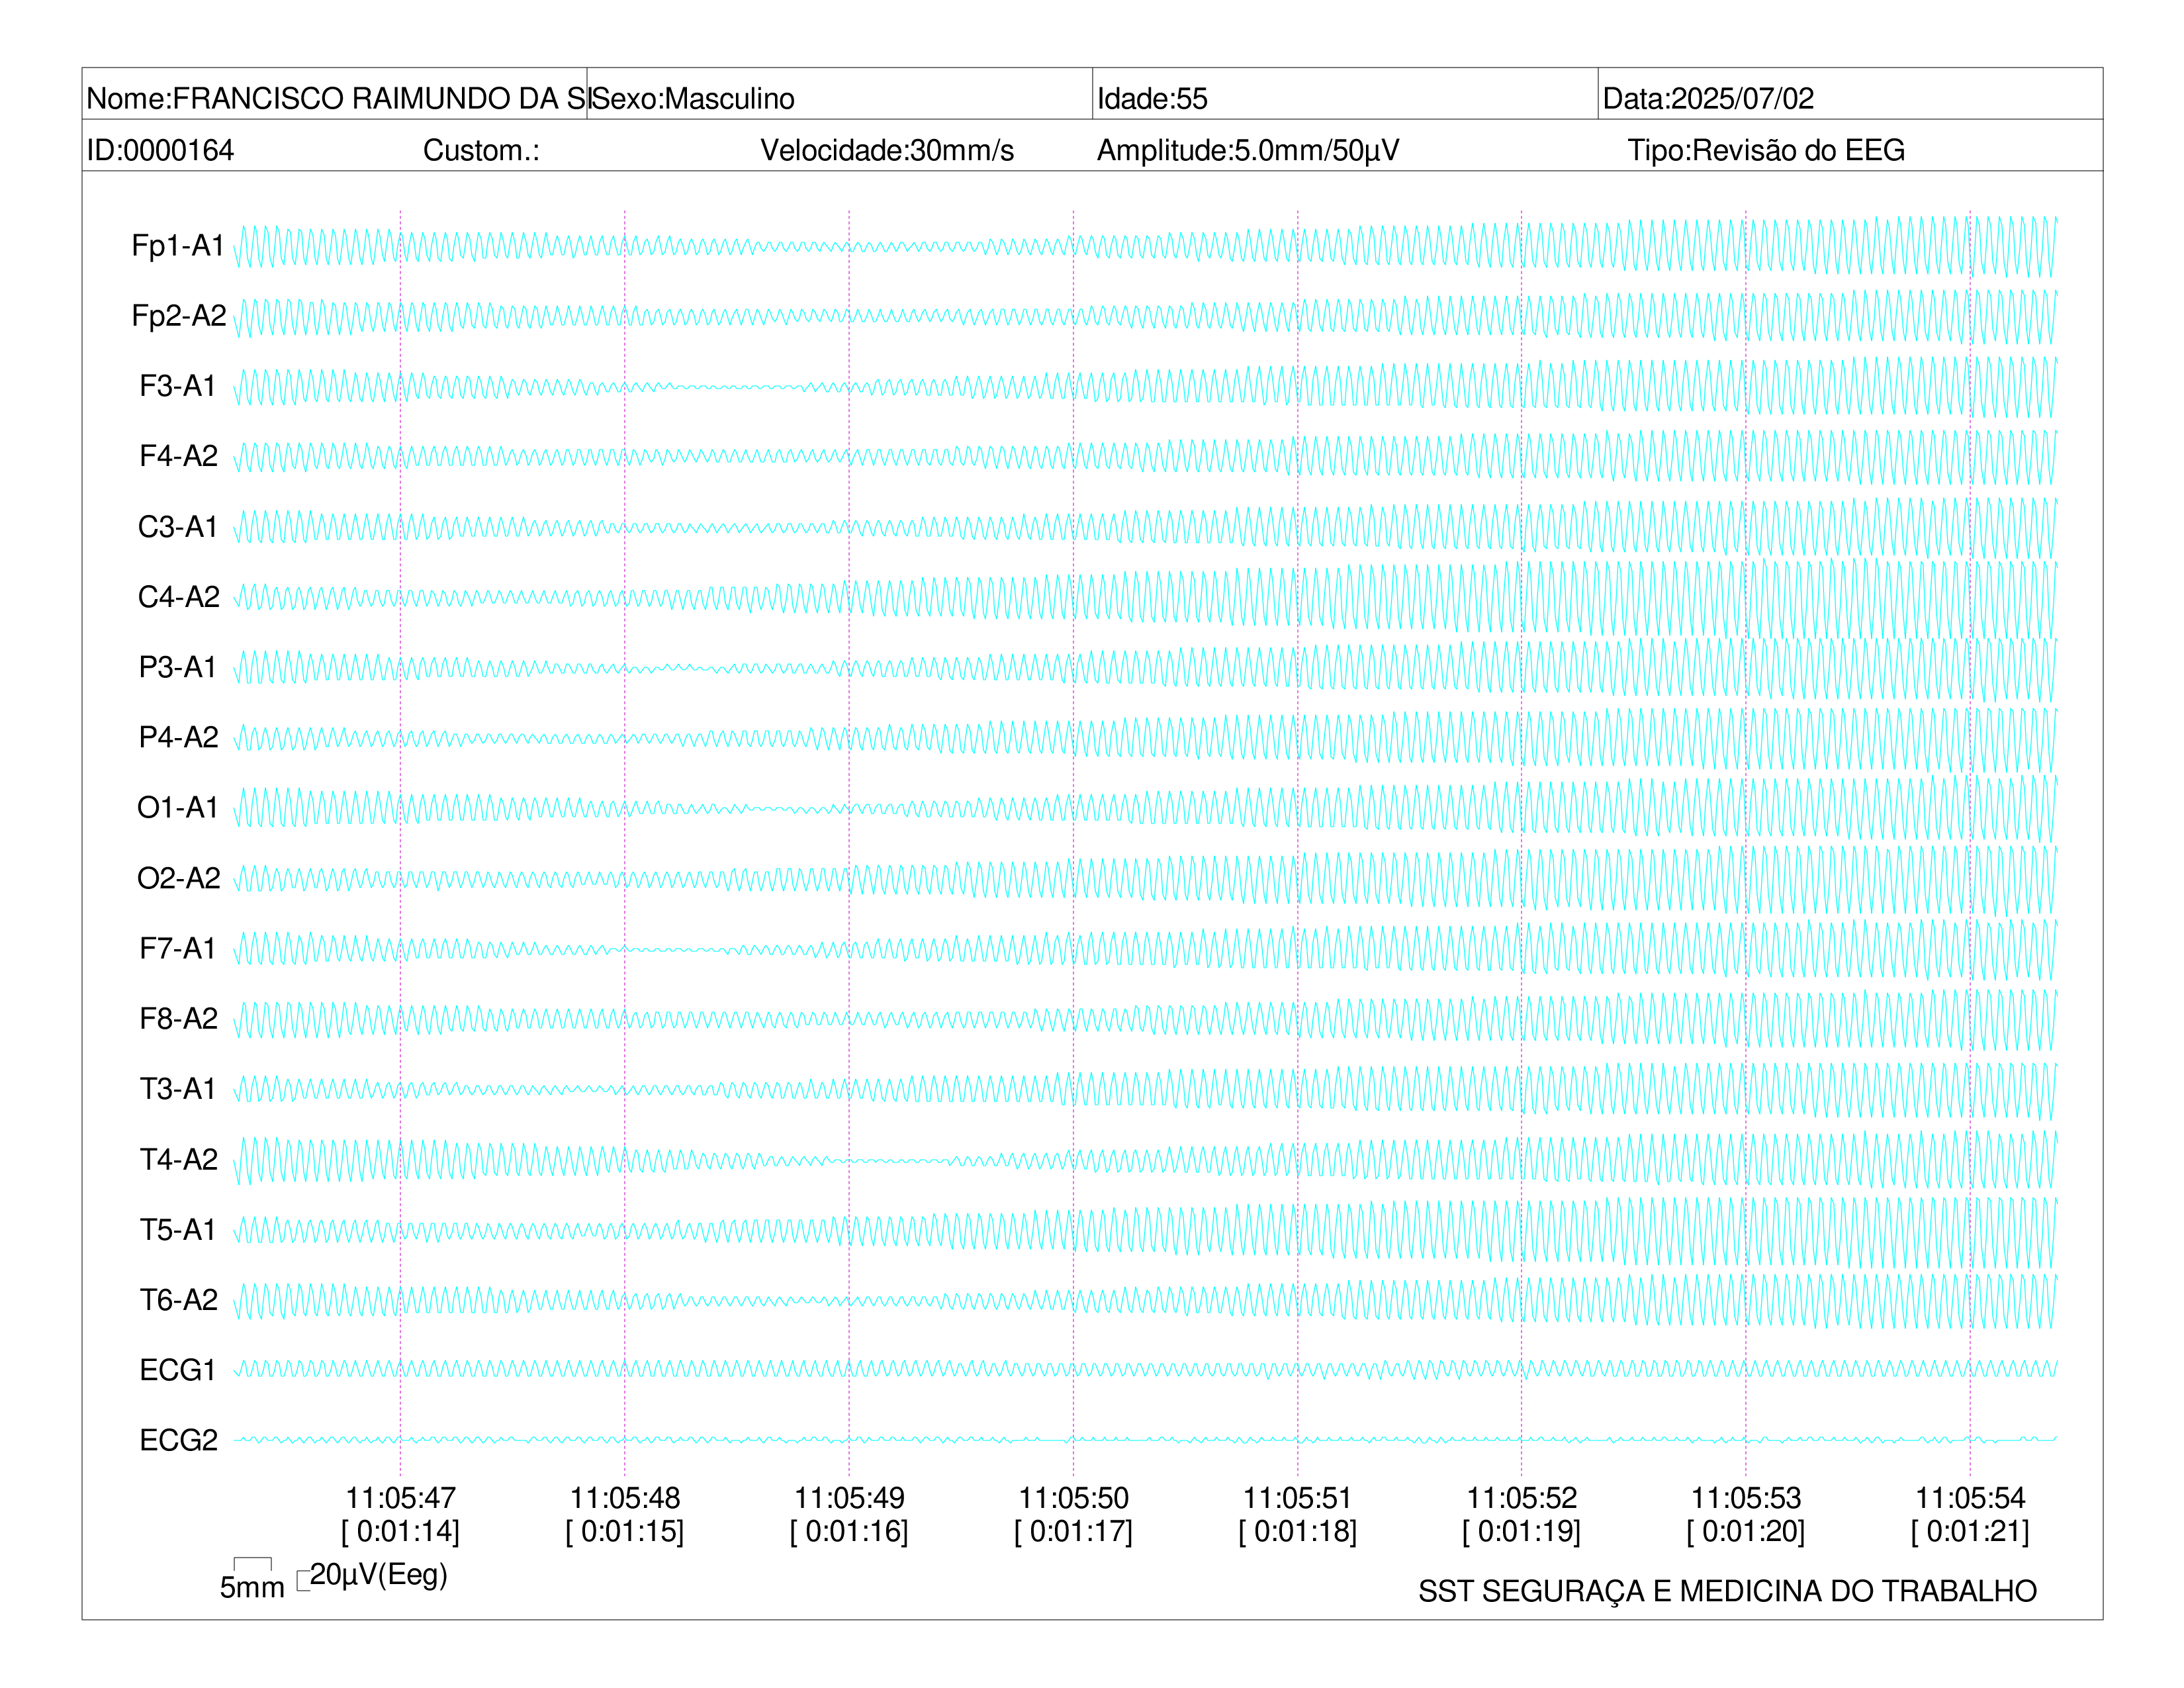
Task: Click the T6-A2 channel label
Action: click(x=178, y=1299)
